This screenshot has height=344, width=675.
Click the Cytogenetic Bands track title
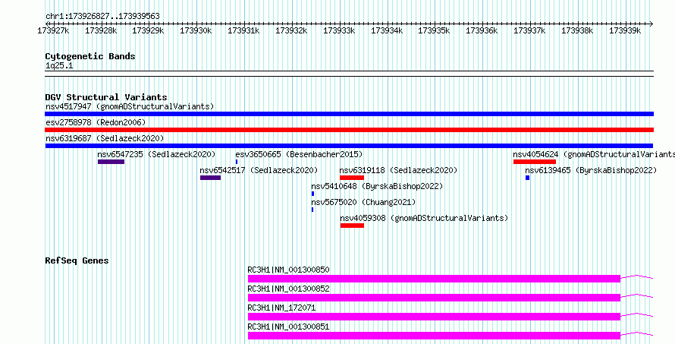click(90, 56)
